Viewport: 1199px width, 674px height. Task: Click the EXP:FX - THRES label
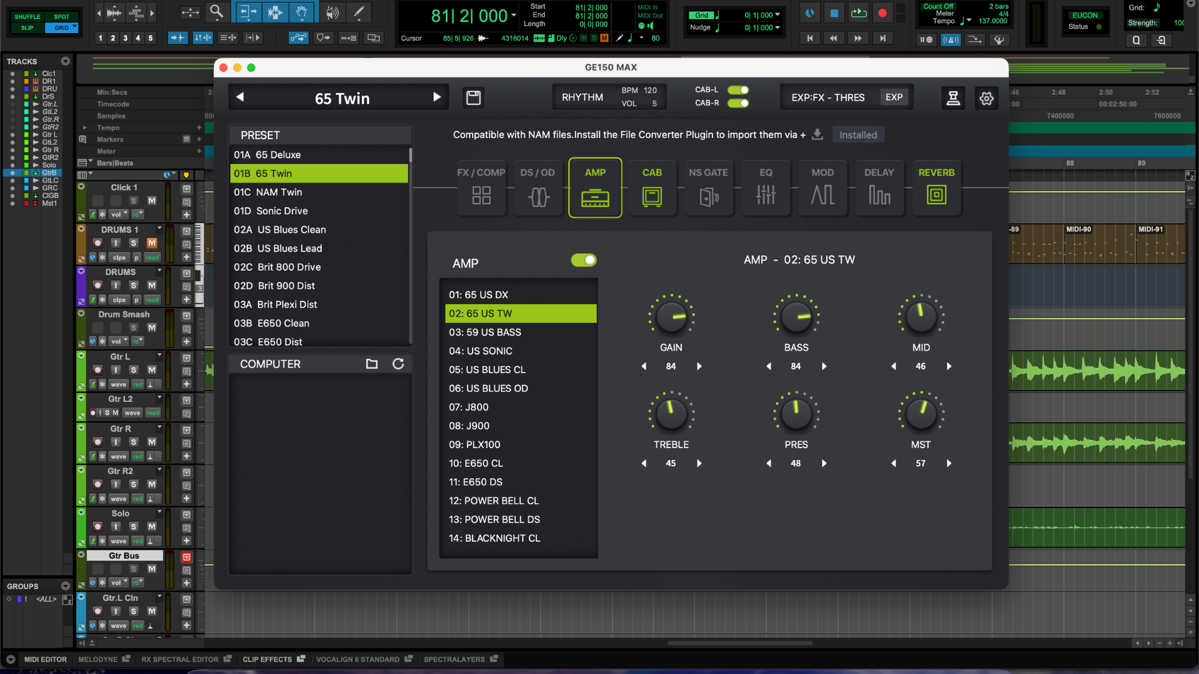(x=828, y=97)
